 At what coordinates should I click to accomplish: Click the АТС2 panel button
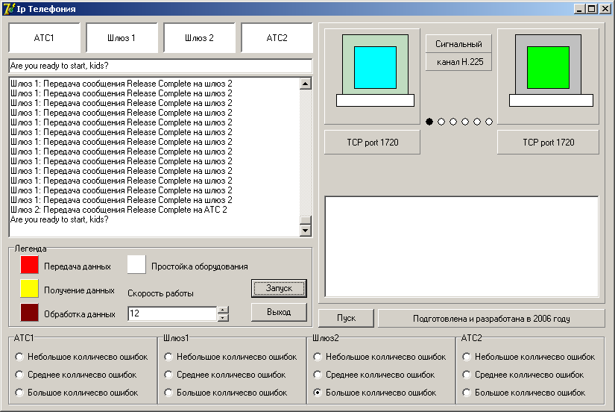point(277,38)
